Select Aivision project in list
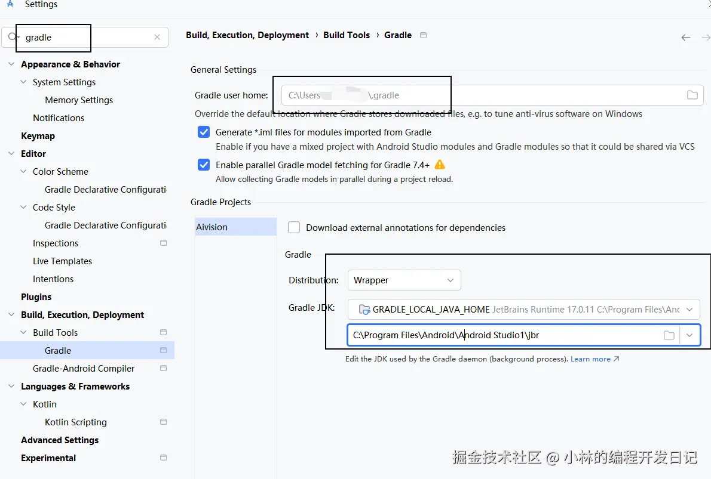The height and width of the screenshot is (479, 711). [236, 227]
